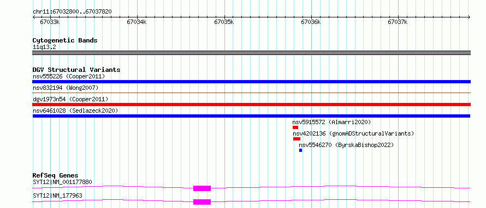Click the nsv555226 (Cooper2011) blue variant bar
The width and height of the screenshot is (486, 208).
tap(251, 82)
